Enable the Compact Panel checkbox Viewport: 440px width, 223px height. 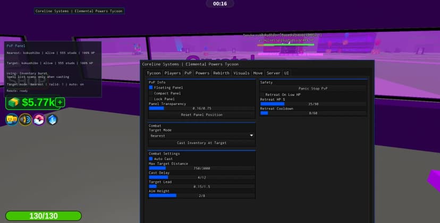151,93
